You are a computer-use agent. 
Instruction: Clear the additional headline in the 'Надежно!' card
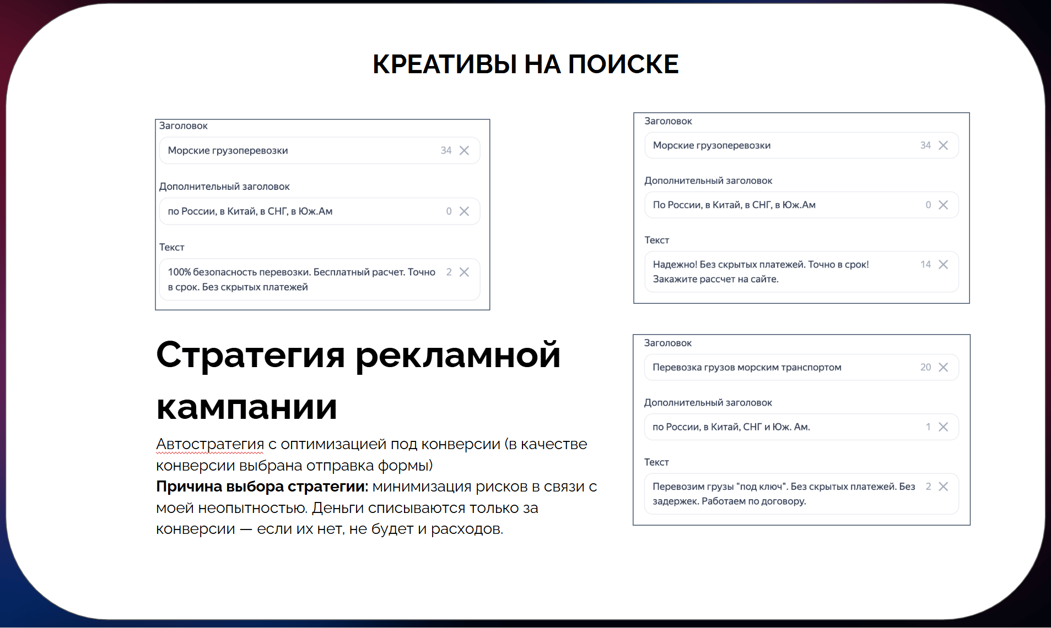point(943,205)
